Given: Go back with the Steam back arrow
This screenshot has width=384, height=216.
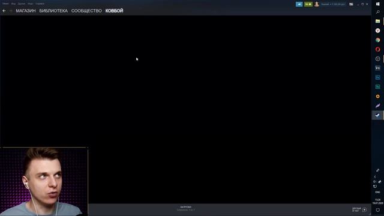Looking at the screenshot, I should [x=4, y=11].
